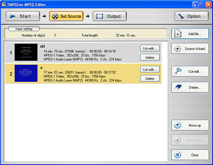This screenshot has width=213, height=165.
Task: Open Cut-edit for clip a
Action: [x=150, y=69]
